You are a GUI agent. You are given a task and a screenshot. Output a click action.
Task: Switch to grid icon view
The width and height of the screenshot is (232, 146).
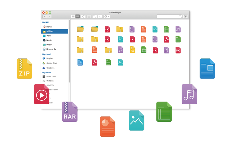73,17
